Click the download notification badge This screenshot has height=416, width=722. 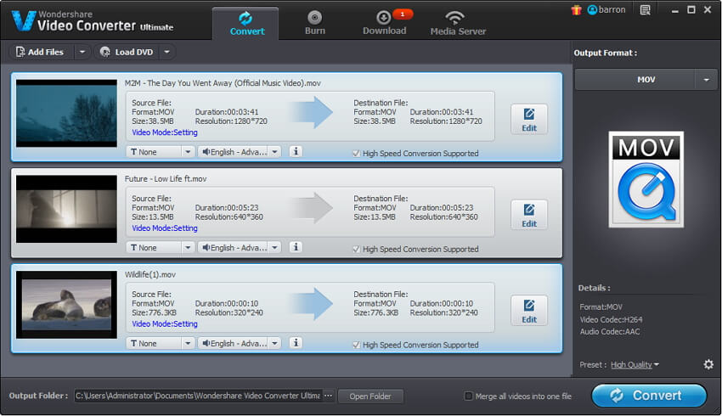403,14
